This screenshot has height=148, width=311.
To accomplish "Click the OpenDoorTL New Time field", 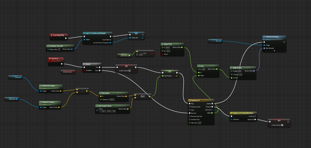I will pos(200,123).
